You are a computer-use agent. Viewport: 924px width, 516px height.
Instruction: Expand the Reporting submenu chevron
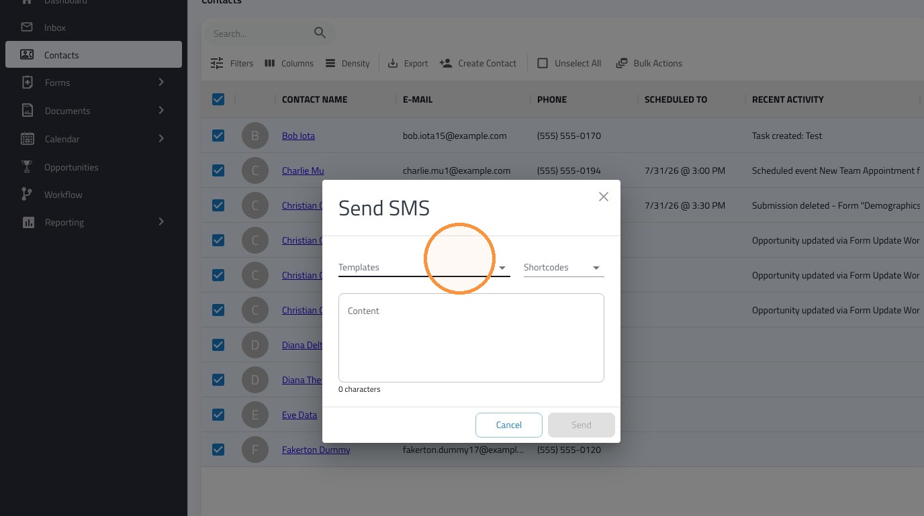click(x=161, y=221)
